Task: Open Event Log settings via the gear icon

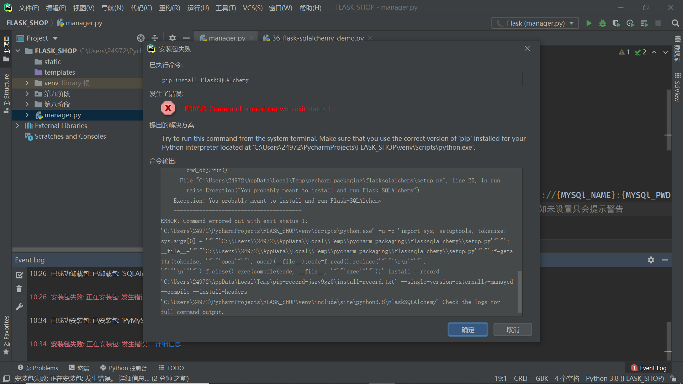Action: click(x=651, y=260)
